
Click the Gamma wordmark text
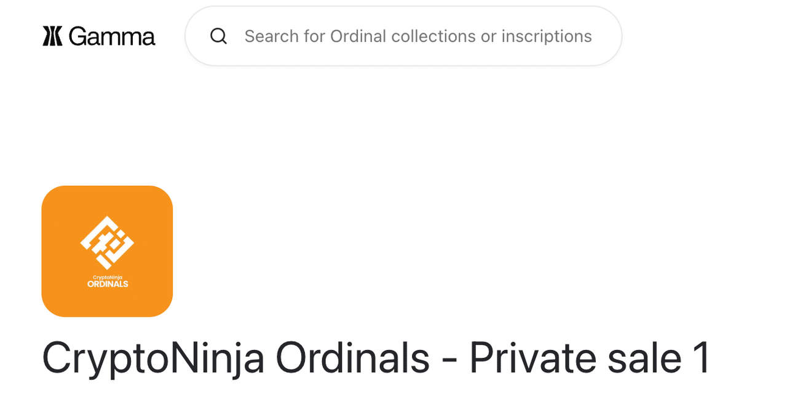tap(111, 36)
